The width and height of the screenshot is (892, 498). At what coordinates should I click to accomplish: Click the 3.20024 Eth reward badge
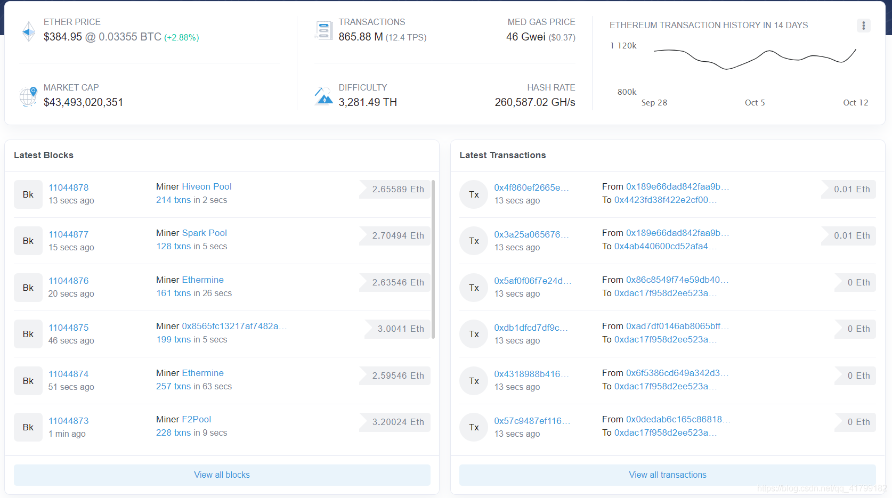pos(394,422)
